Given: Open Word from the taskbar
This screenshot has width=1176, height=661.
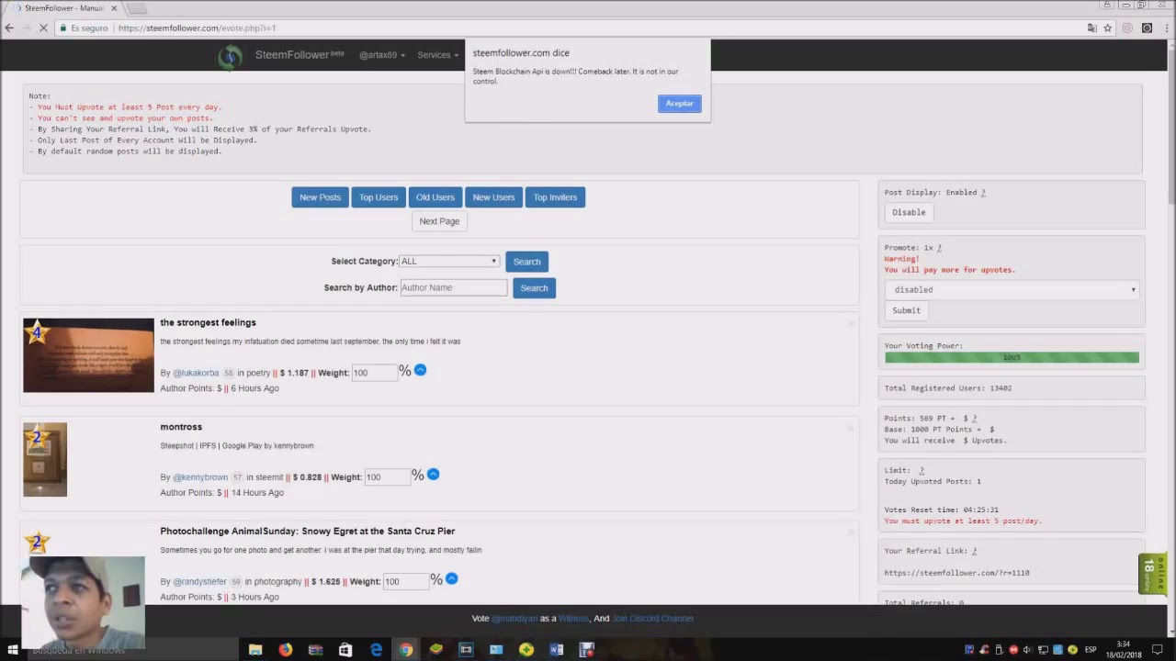Looking at the screenshot, I should 556,650.
